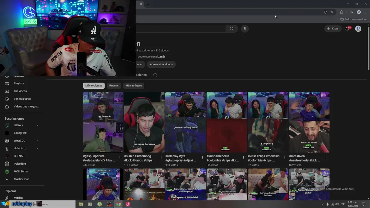Open options for #krisr video with 37 vistas
The height and width of the screenshot is (208, 370).
coord(285,158)
